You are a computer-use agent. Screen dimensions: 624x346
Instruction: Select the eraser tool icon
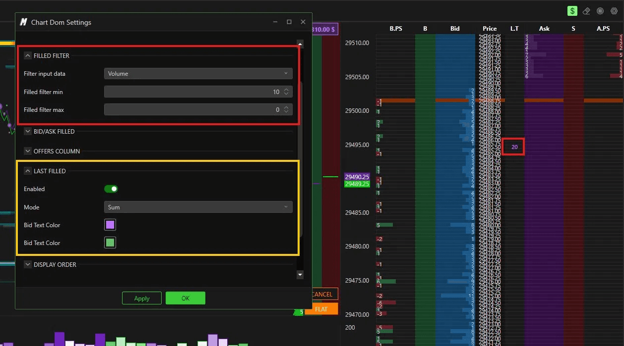[586, 11]
